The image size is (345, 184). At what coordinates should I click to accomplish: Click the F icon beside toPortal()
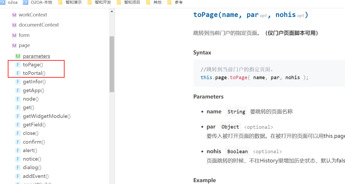coord(18,73)
